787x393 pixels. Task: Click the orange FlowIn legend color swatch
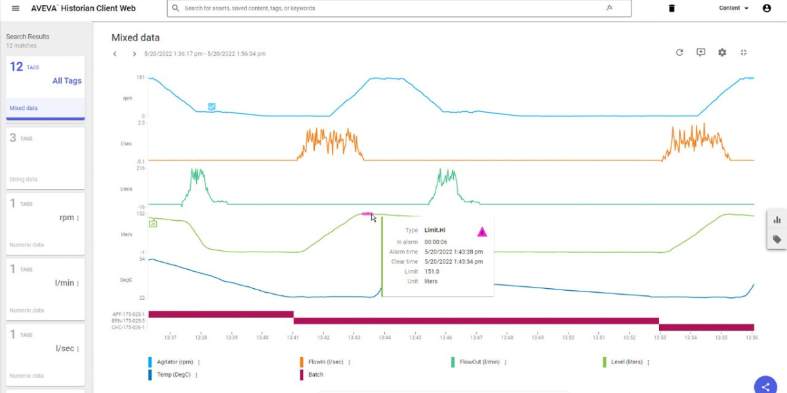302,362
